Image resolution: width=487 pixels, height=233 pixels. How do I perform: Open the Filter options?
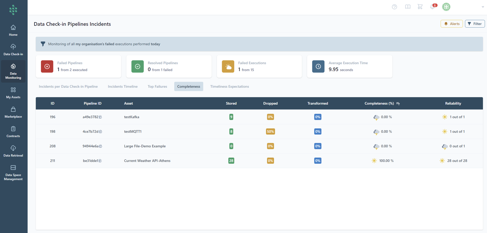pos(475,24)
